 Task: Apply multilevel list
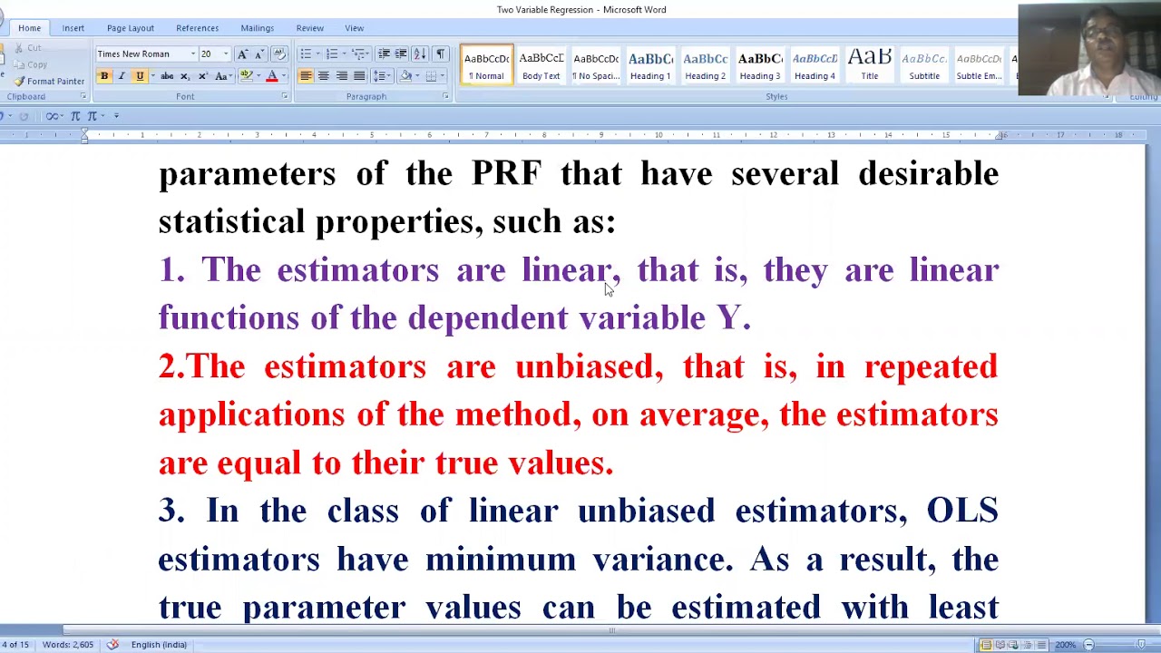coord(359,54)
